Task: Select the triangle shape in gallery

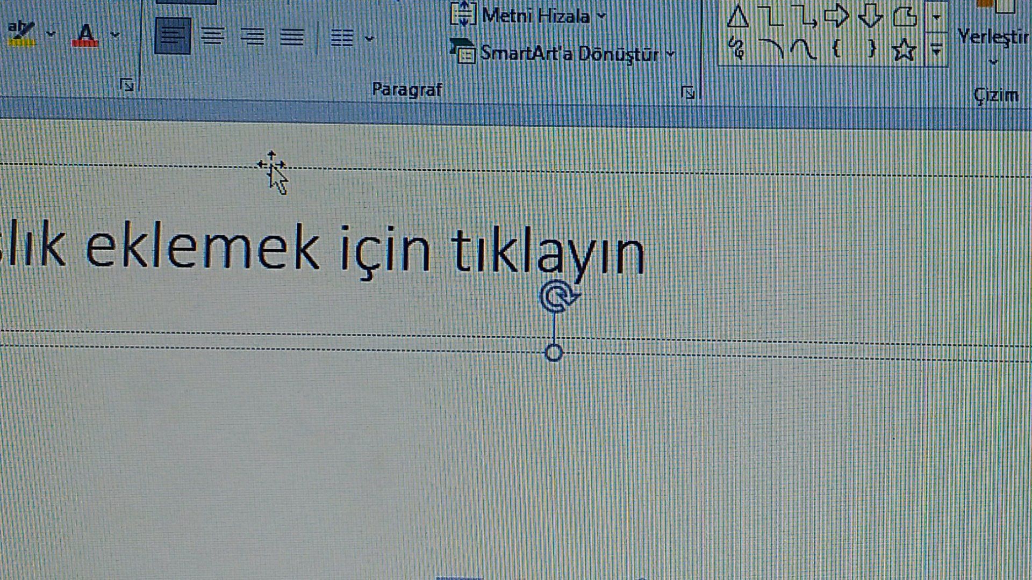Action: pos(737,17)
